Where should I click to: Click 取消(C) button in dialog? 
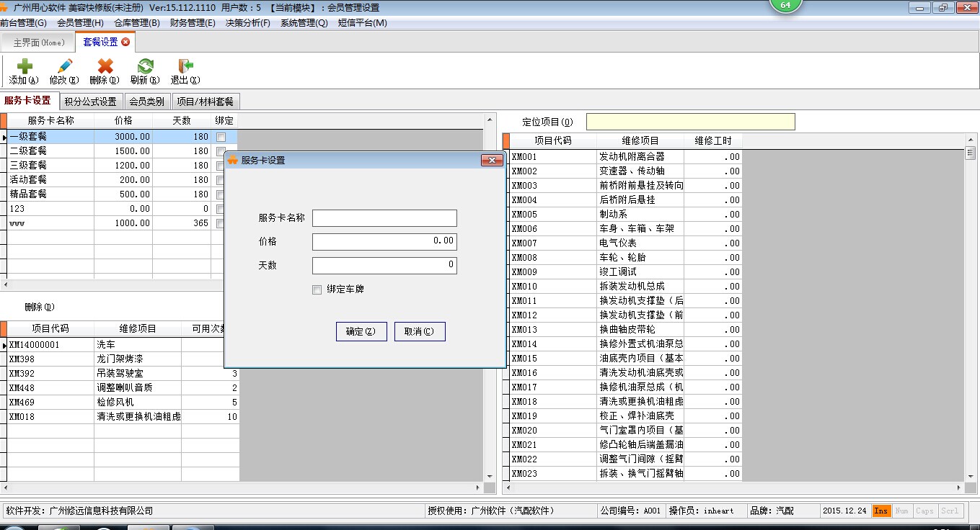(x=420, y=331)
